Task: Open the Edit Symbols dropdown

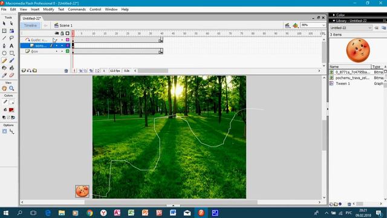Action: (296, 25)
